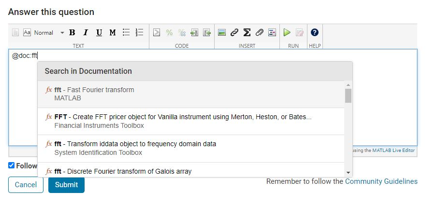
Task: Toggle bold text formatting
Action: point(72,33)
